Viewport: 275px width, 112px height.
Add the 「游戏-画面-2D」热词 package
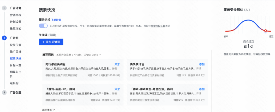click(117, 89)
